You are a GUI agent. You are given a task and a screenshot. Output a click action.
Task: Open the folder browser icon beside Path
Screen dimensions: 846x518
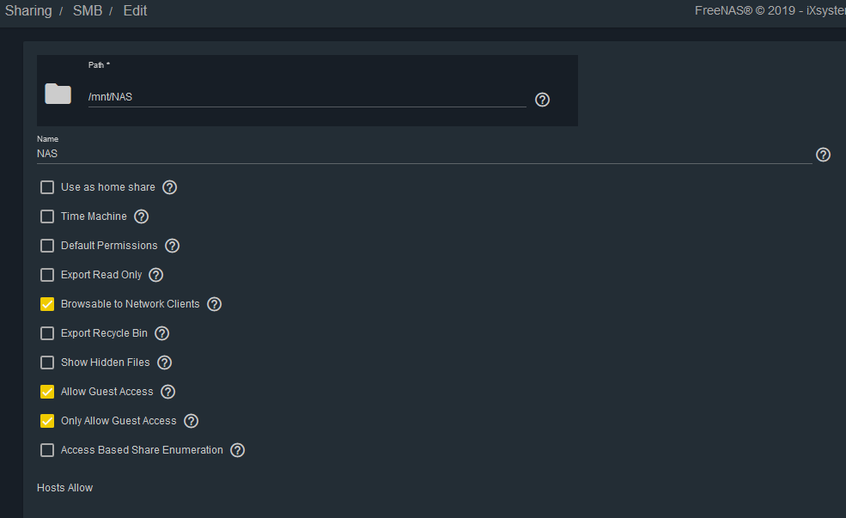(x=58, y=94)
